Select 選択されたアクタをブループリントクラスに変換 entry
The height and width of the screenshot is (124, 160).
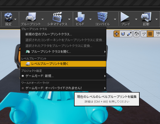[x=63, y=46]
